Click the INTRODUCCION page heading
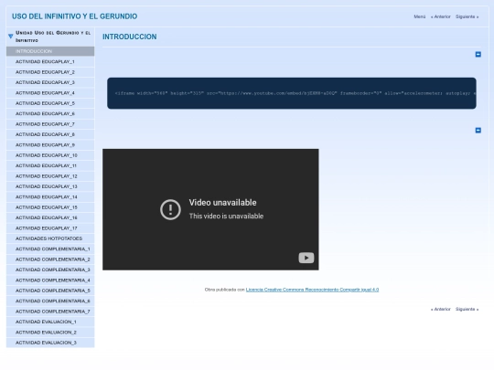This screenshot has height=370, width=494. 130,37
